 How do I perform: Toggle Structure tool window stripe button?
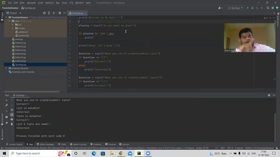pyautogui.click(x=2, y=134)
